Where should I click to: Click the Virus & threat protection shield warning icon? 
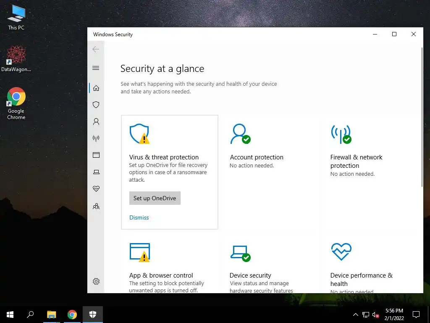click(139, 134)
